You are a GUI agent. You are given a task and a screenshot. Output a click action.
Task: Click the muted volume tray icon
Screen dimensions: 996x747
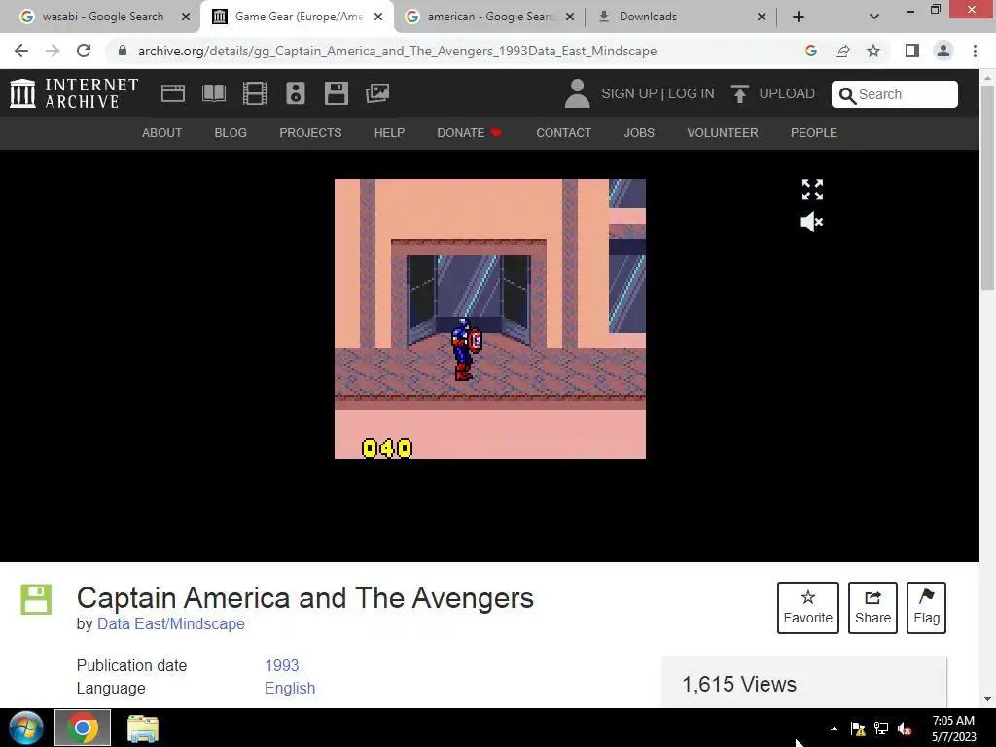coord(905,729)
